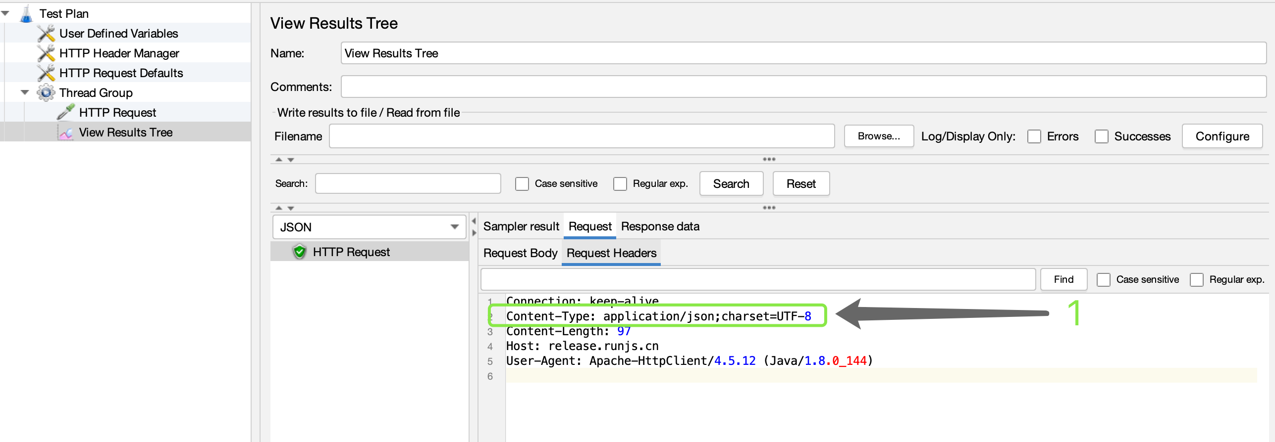
Task: Click empty line 6 in headers view
Action: coord(881,375)
